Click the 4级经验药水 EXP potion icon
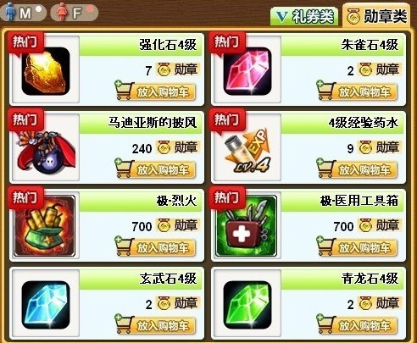 pyautogui.click(x=247, y=151)
